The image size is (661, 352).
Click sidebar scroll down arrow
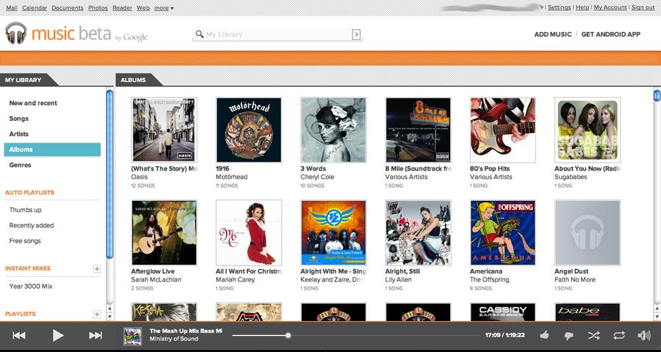pyautogui.click(x=110, y=316)
